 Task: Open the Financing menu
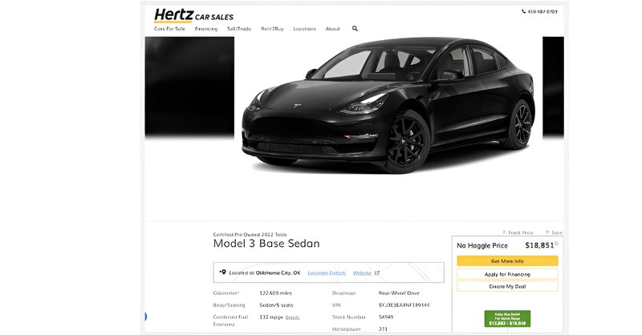click(x=206, y=28)
